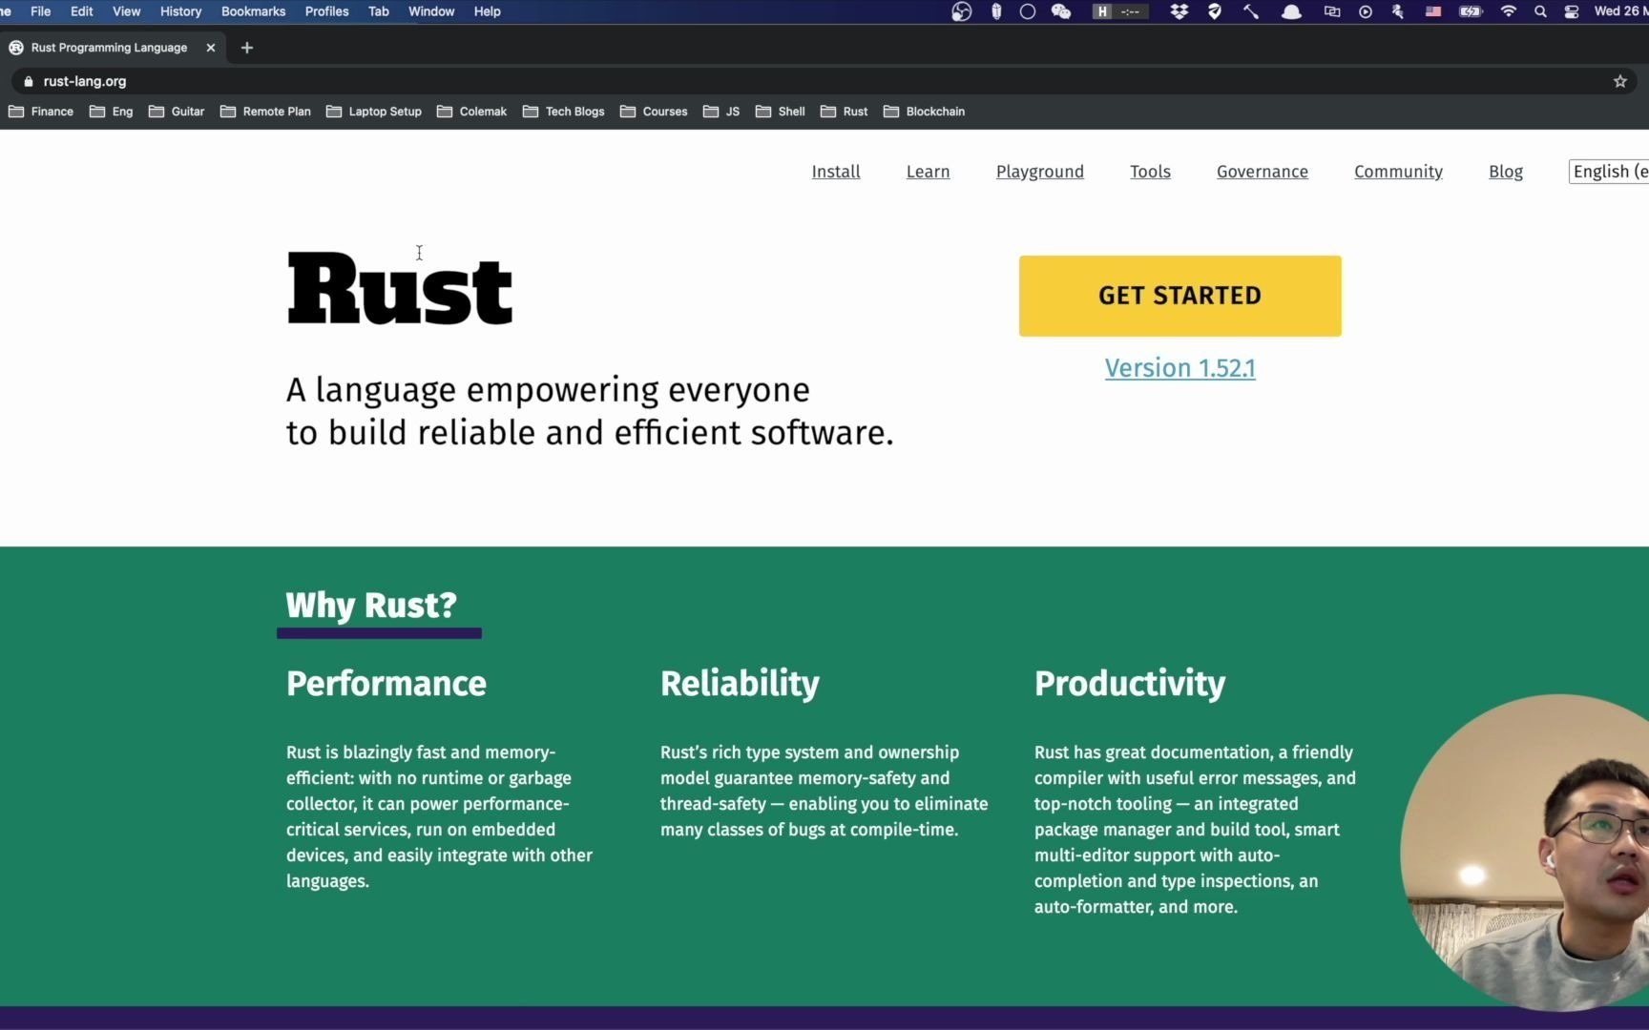Screen dimensions: 1649x1030
Task: Close the Rust Programming Language tab
Action: (x=211, y=48)
